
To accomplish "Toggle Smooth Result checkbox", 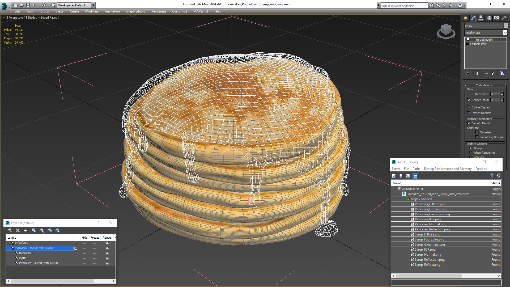I will pos(469,123).
